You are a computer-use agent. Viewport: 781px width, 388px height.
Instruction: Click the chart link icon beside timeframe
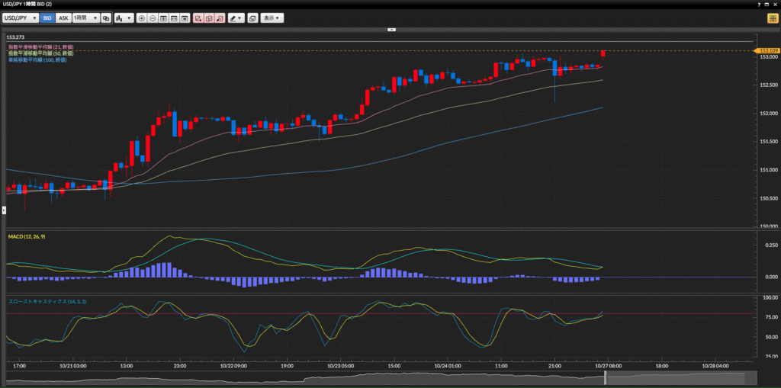click(106, 18)
